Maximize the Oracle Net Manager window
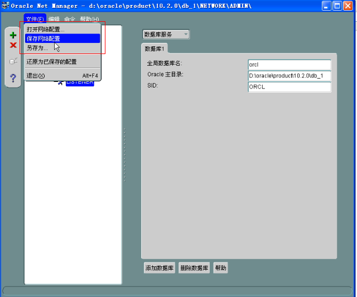Viewport: 357px width, 297px height. click(337, 6)
